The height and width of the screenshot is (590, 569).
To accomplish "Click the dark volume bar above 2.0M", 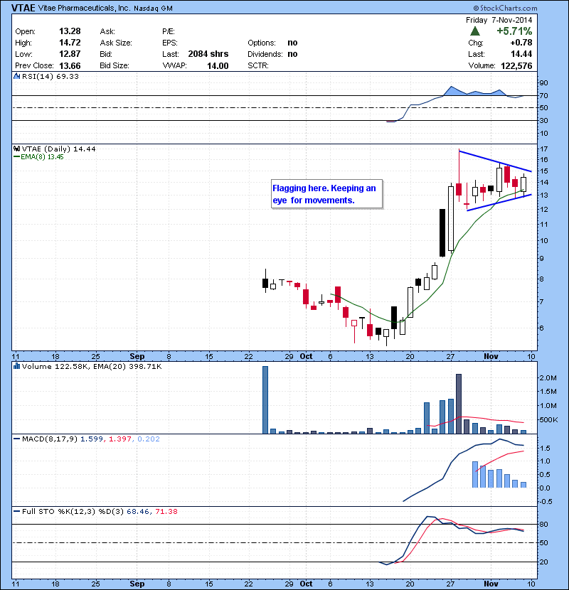I will pos(459,404).
